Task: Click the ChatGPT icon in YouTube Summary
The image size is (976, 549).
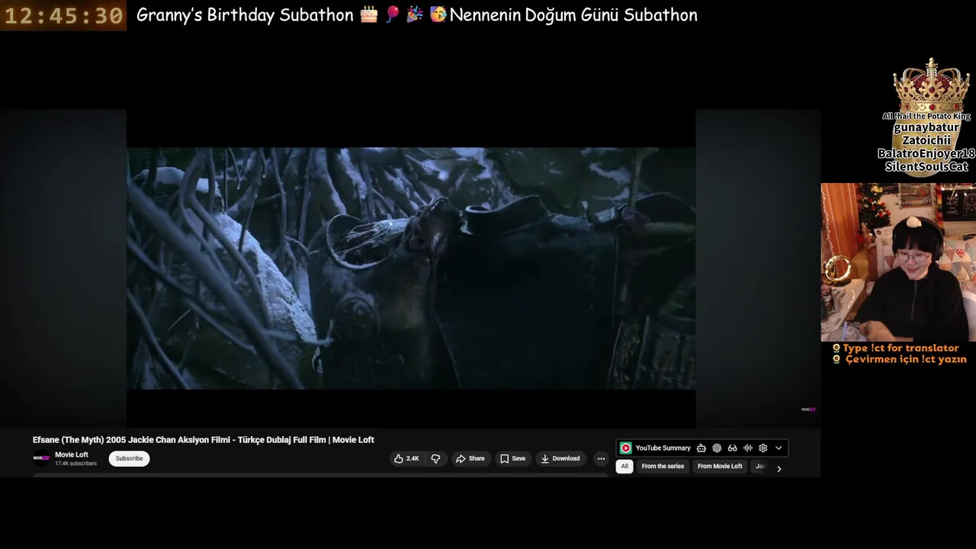Action: pyautogui.click(x=717, y=448)
